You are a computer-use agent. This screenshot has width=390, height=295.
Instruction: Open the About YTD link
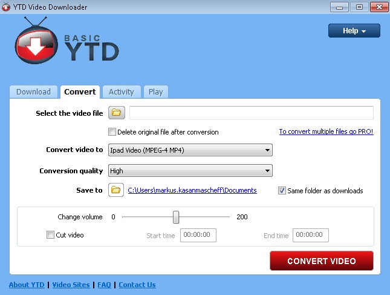point(27,285)
